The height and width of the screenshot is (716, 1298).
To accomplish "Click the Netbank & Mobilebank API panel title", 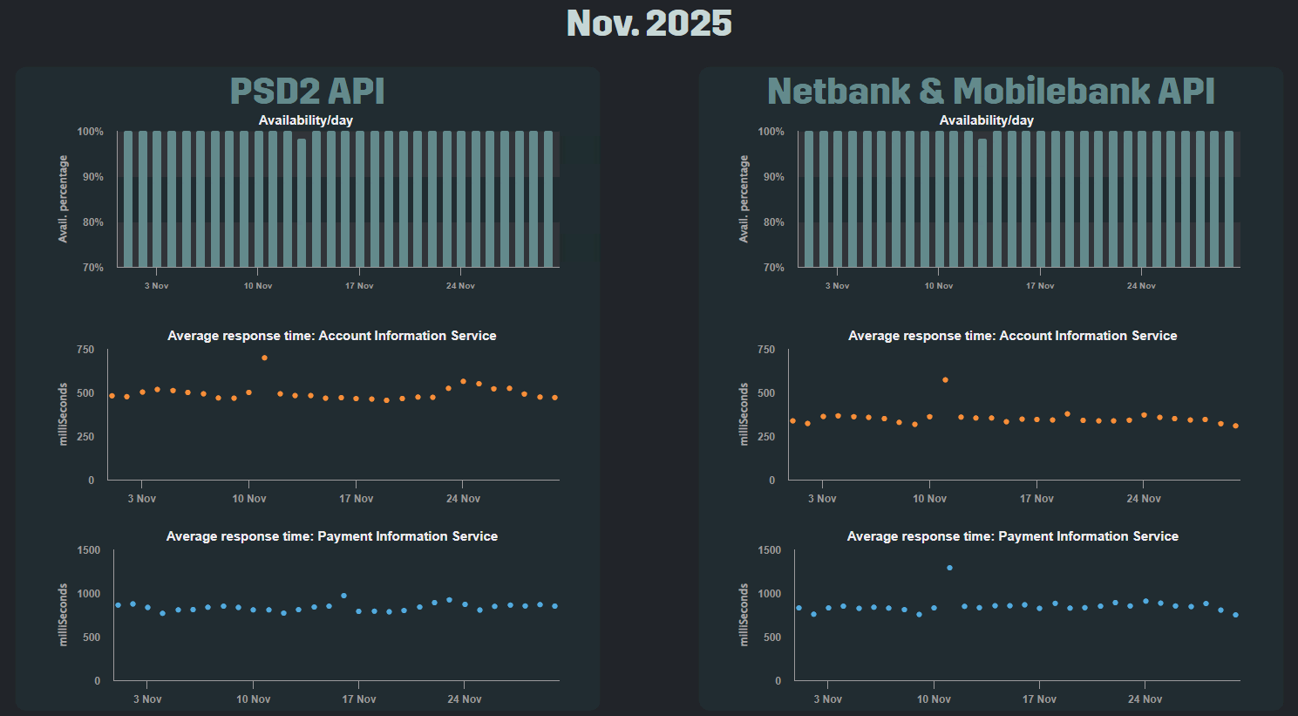I will pos(990,92).
